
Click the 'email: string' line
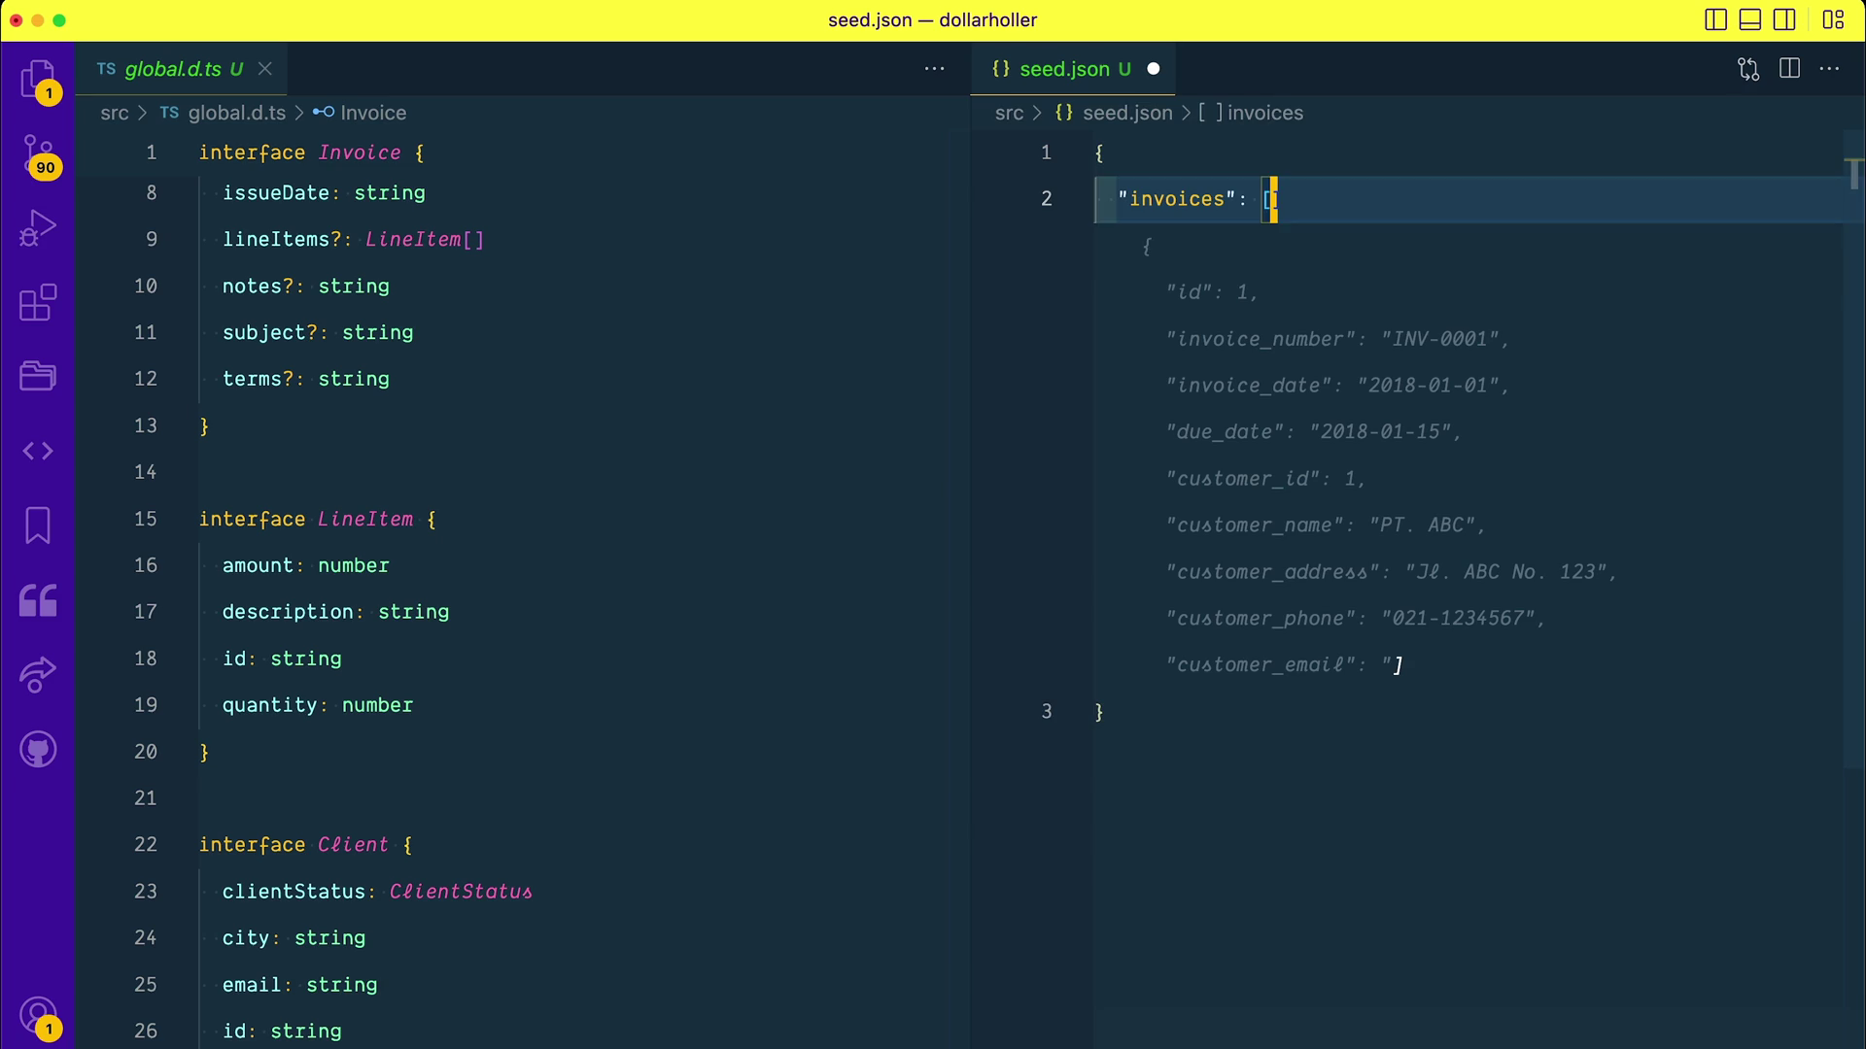[299, 984]
